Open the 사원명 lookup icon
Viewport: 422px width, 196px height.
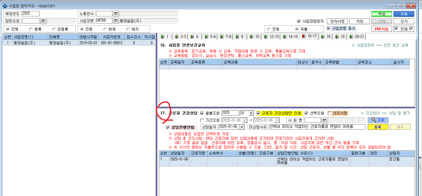[x=324, y=120]
